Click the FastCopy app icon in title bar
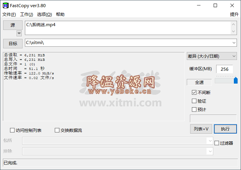The width and height of the screenshot is (241, 170). (6, 6)
